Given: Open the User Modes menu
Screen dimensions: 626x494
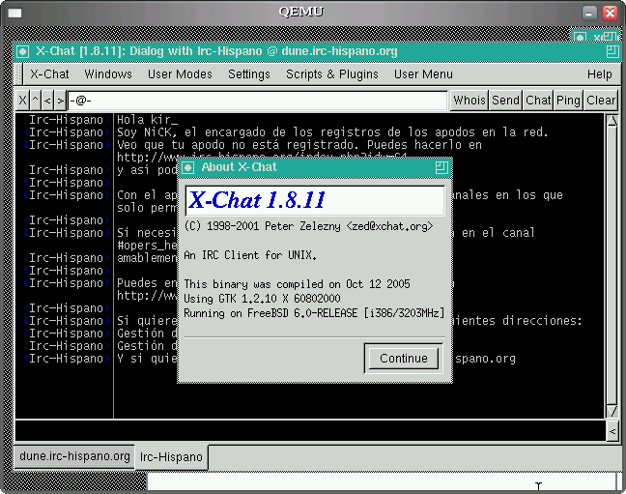Looking at the screenshot, I should 180,74.
